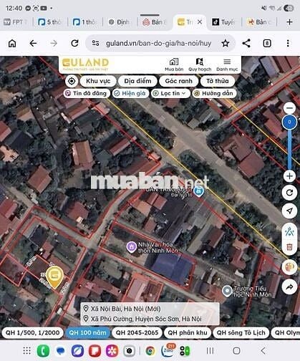Open Hướng dẫn guide
The height and width of the screenshot is (361, 300).
[214, 93]
